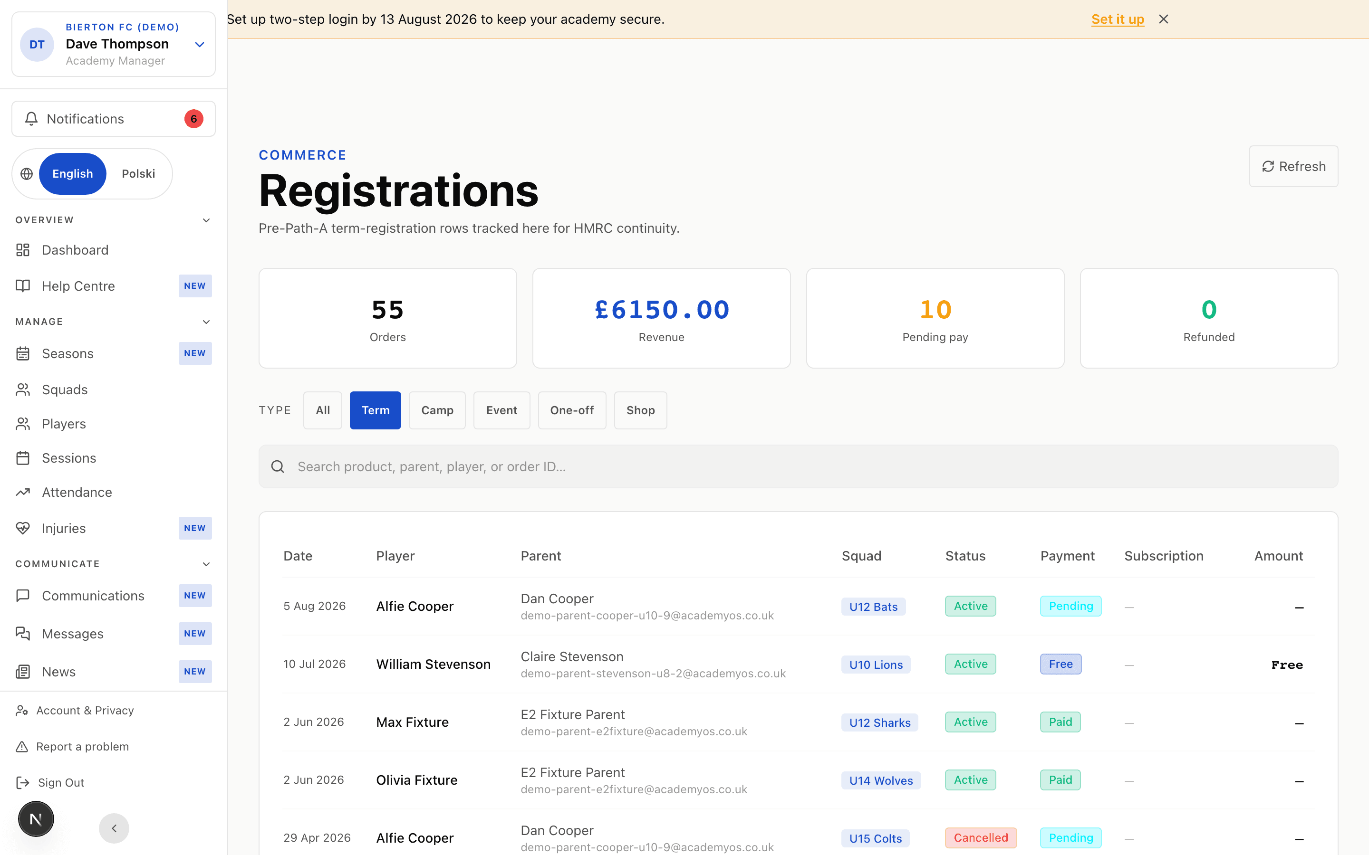Click the Messages chat icon
1369x855 pixels.
coord(23,633)
